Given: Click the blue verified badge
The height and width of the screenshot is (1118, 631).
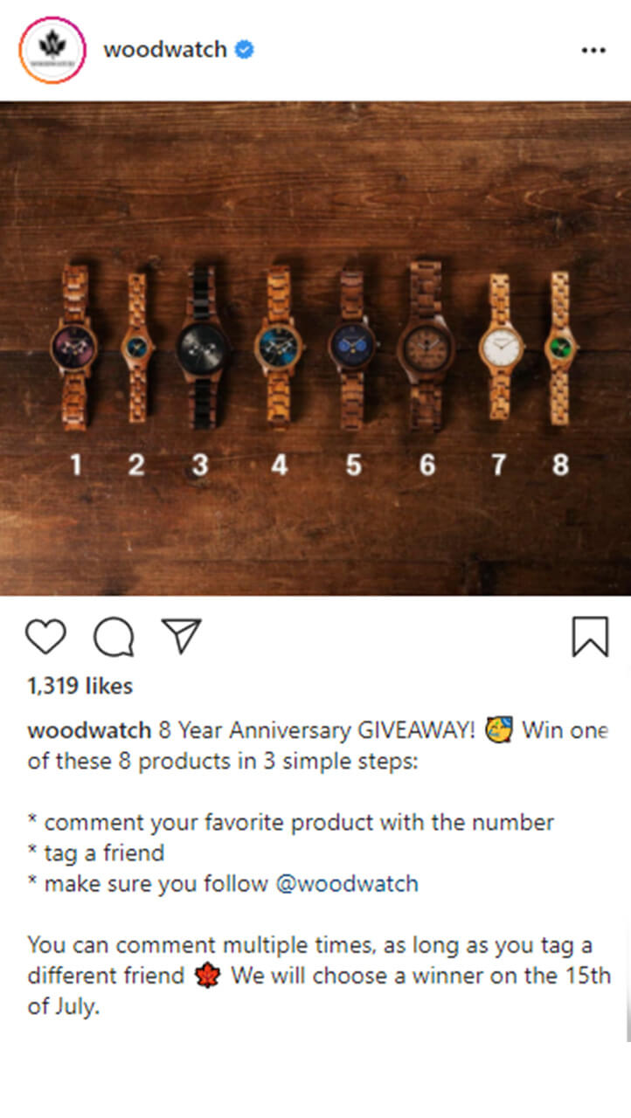Looking at the screenshot, I should click(245, 50).
